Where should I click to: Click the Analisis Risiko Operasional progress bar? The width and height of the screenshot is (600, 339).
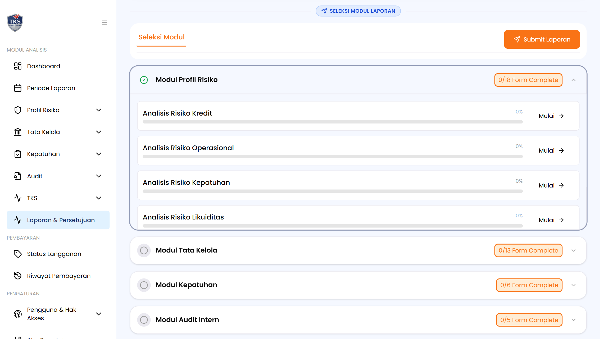[x=333, y=157]
